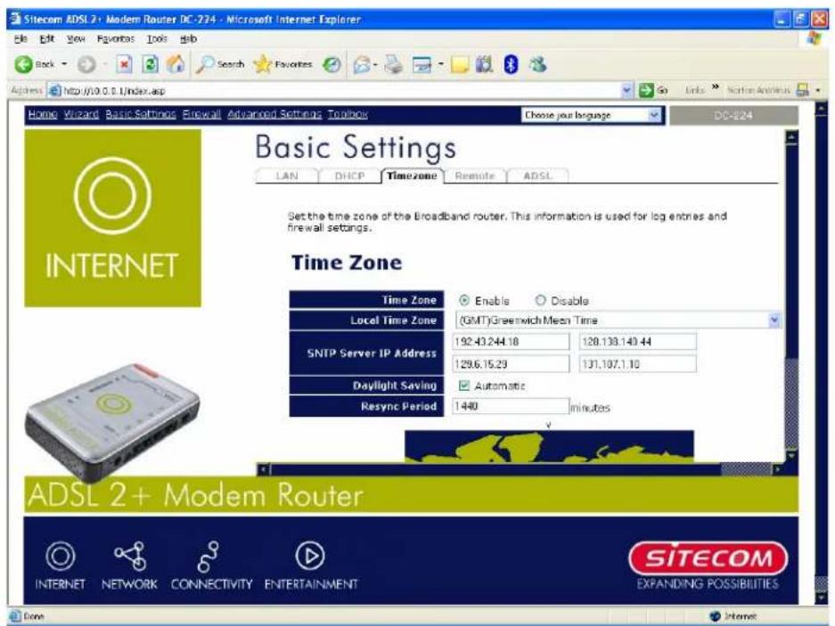Expand the Mail icon dropdown arrow
The image size is (835, 626).
(375, 65)
